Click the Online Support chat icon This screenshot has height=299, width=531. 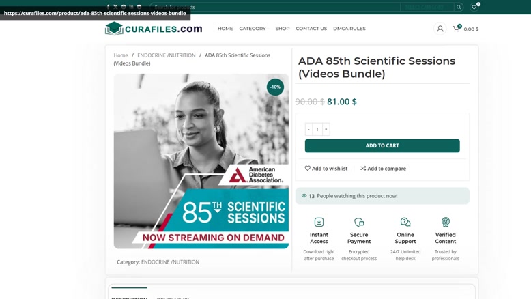pyautogui.click(x=405, y=222)
